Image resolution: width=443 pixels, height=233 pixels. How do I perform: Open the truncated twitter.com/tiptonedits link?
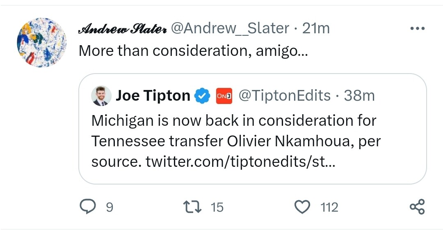point(240,161)
